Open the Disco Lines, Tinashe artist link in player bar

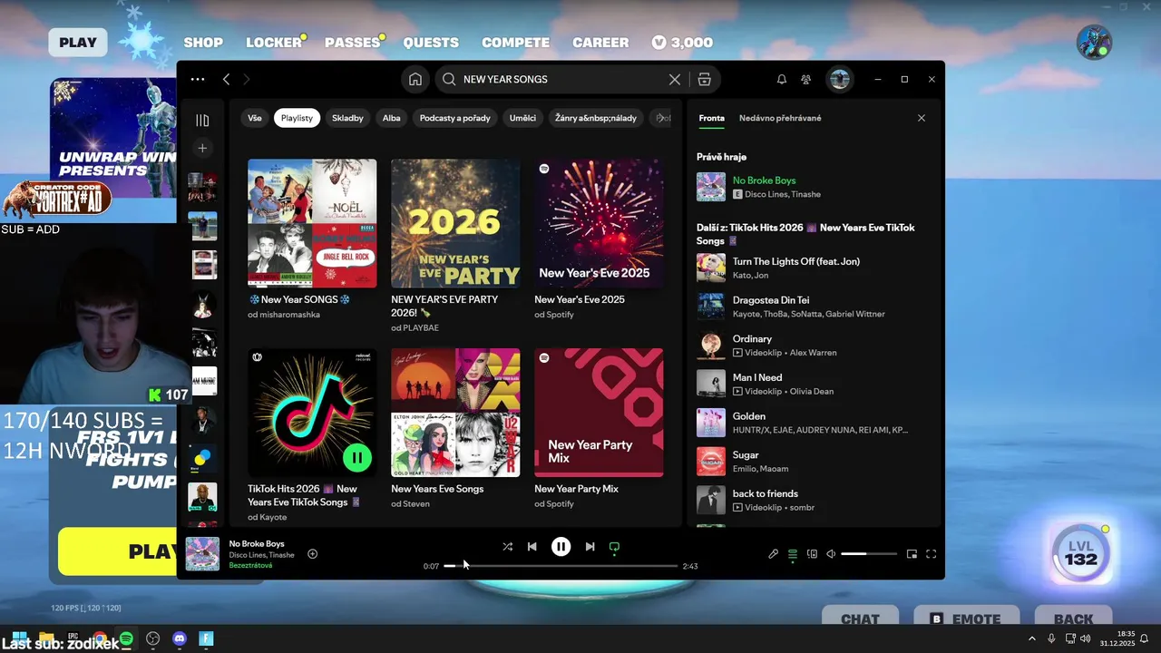261,555
